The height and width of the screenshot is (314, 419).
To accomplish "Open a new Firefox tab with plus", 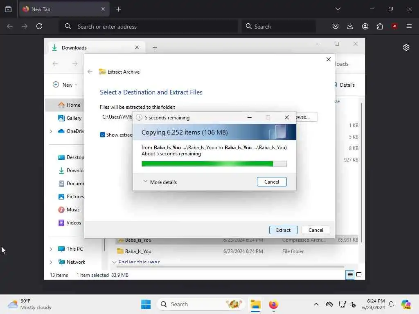I will (118, 9).
